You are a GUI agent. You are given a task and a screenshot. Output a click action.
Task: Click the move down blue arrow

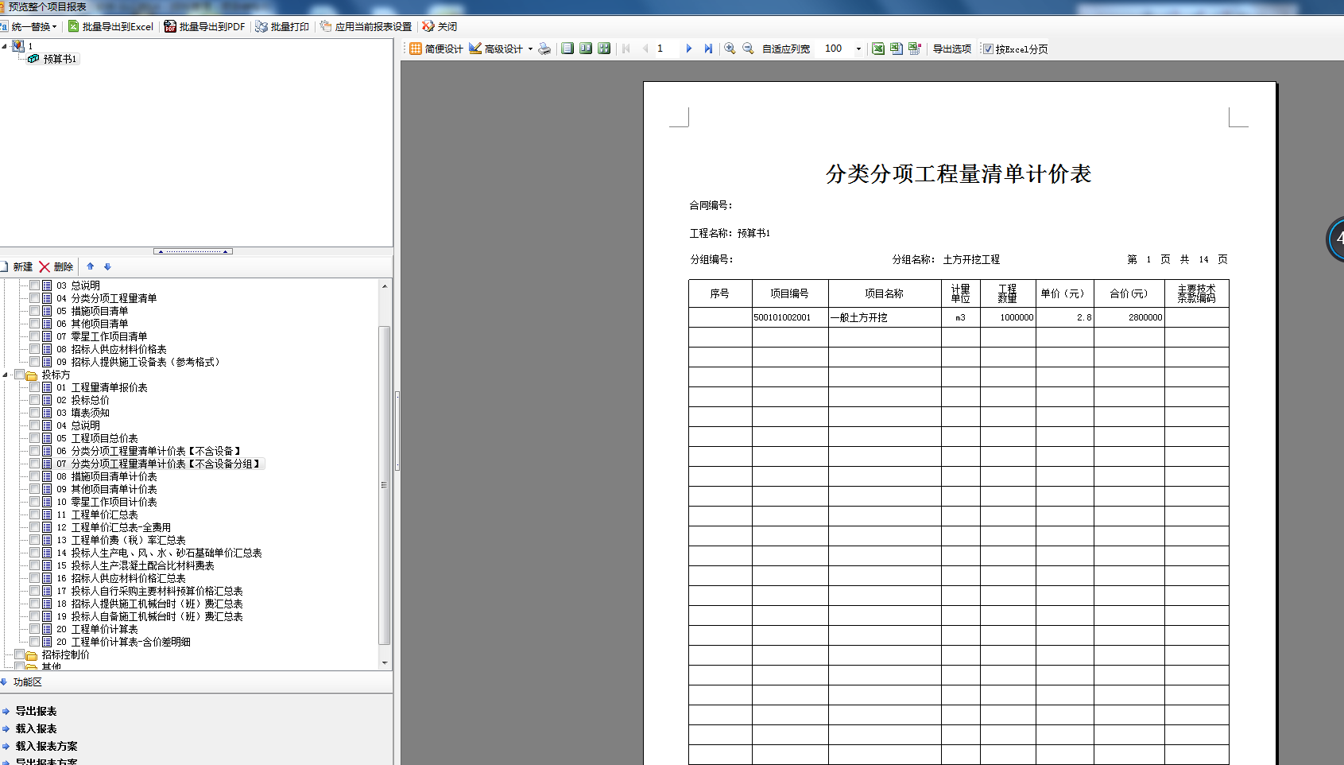coord(108,267)
